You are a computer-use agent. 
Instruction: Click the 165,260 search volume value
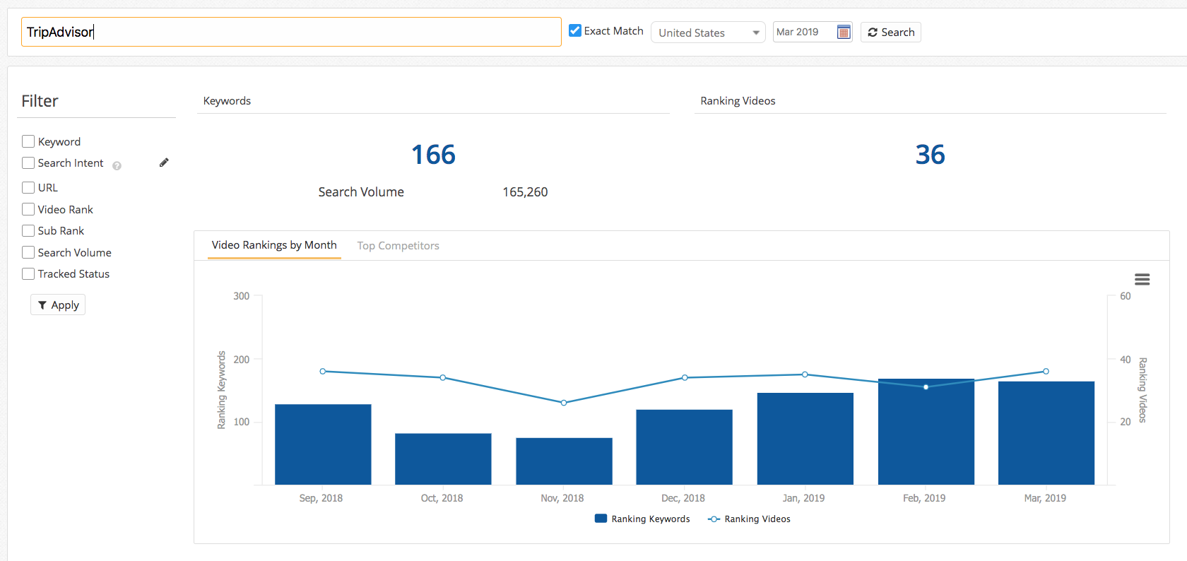click(525, 192)
